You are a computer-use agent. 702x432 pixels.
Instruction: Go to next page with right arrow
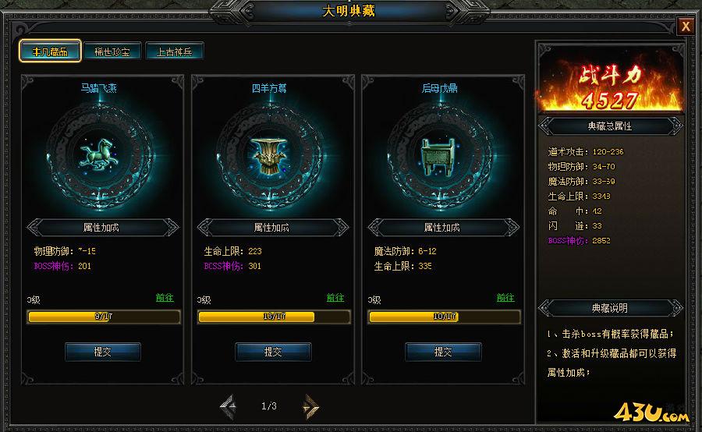pos(310,406)
